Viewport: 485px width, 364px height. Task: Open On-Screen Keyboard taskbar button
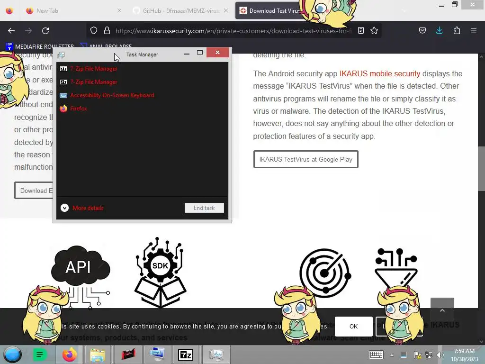(x=157, y=355)
